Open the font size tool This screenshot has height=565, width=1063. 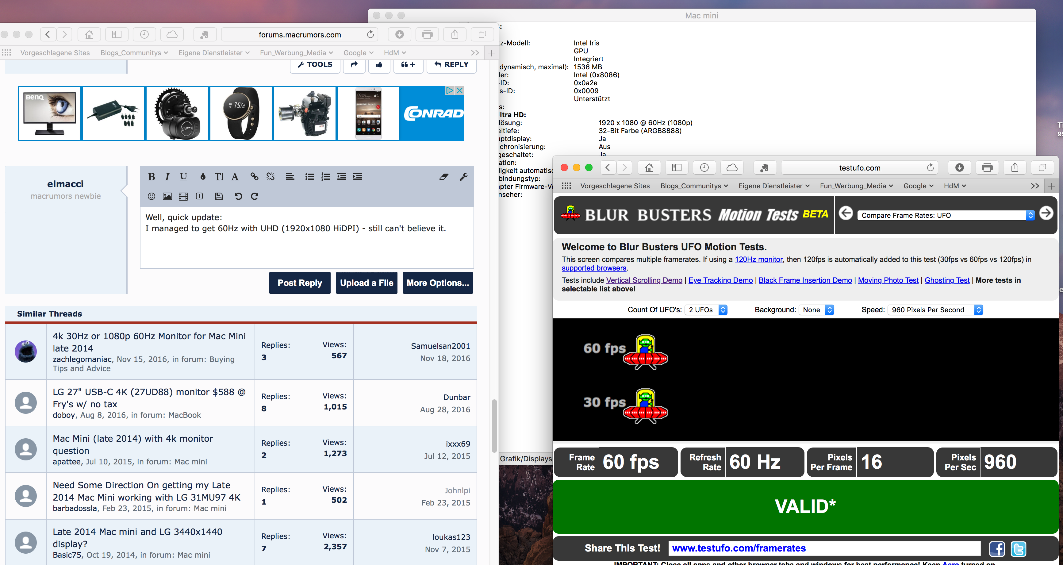219,177
